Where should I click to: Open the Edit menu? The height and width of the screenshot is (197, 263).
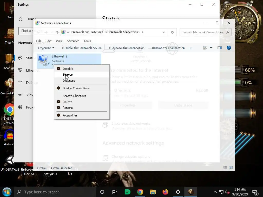click(49, 41)
